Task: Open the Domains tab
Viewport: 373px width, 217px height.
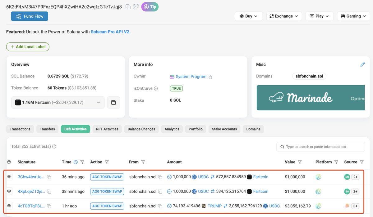Action: 253,129
